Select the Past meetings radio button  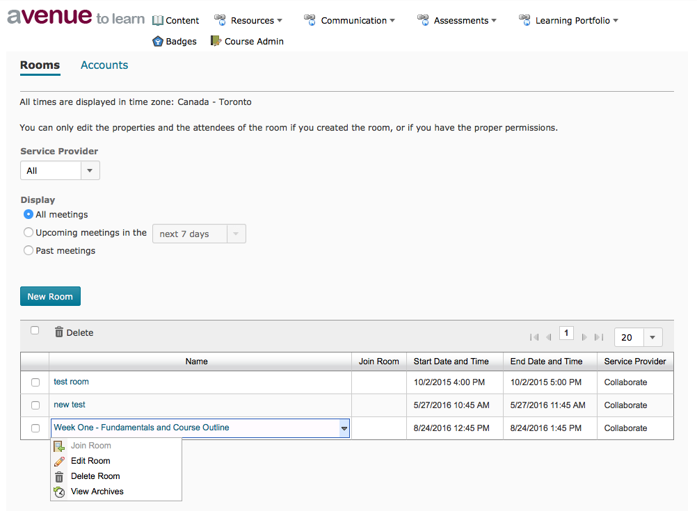pos(29,251)
